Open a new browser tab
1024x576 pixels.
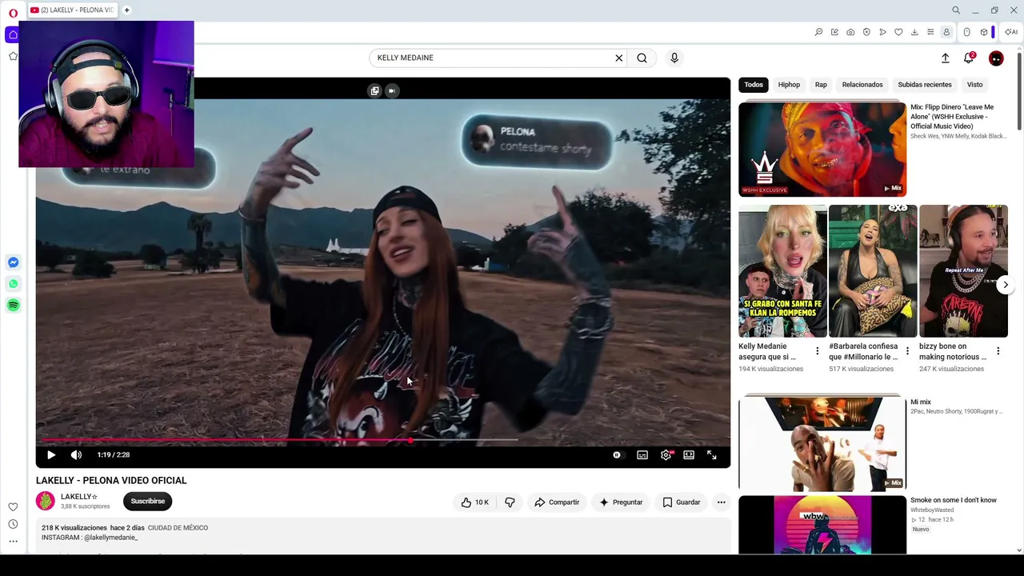(x=126, y=10)
